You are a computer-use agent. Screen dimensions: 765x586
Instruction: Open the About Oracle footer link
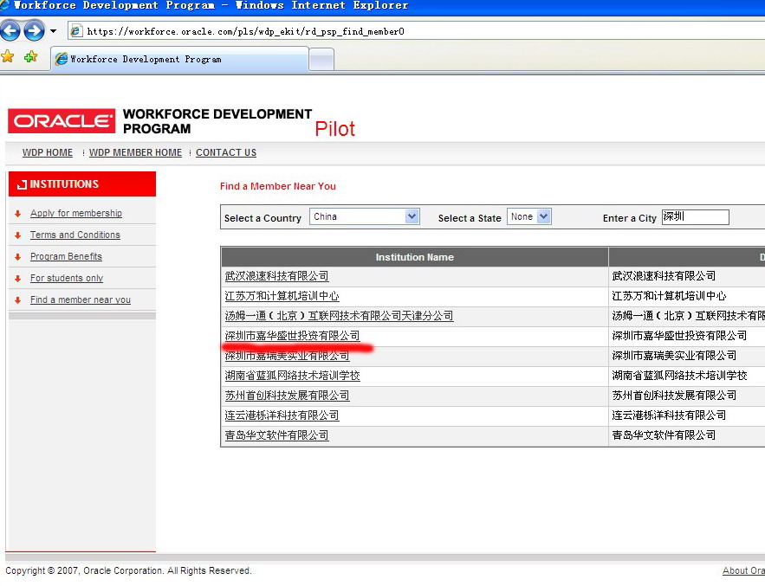pos(743,570)
